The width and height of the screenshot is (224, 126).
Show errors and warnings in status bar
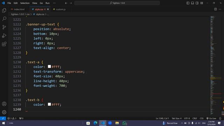tap(12, 118)
